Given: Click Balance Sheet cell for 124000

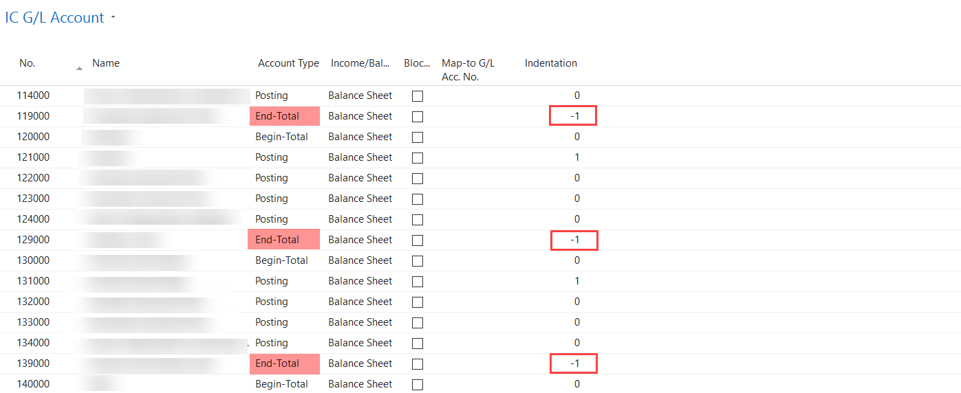Looking at the screenshot, I should [x=360, y=219].
